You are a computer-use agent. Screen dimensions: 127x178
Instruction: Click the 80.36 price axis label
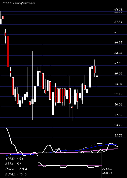coord(119,73)
